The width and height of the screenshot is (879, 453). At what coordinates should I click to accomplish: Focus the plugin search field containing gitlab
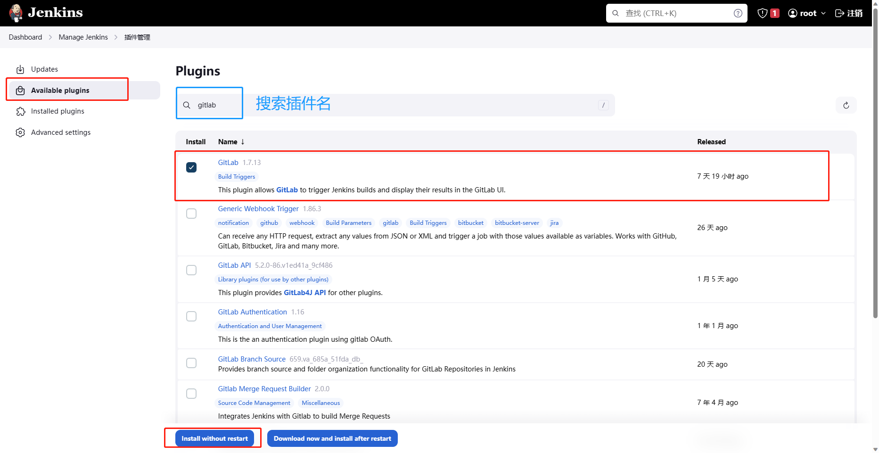395,105
